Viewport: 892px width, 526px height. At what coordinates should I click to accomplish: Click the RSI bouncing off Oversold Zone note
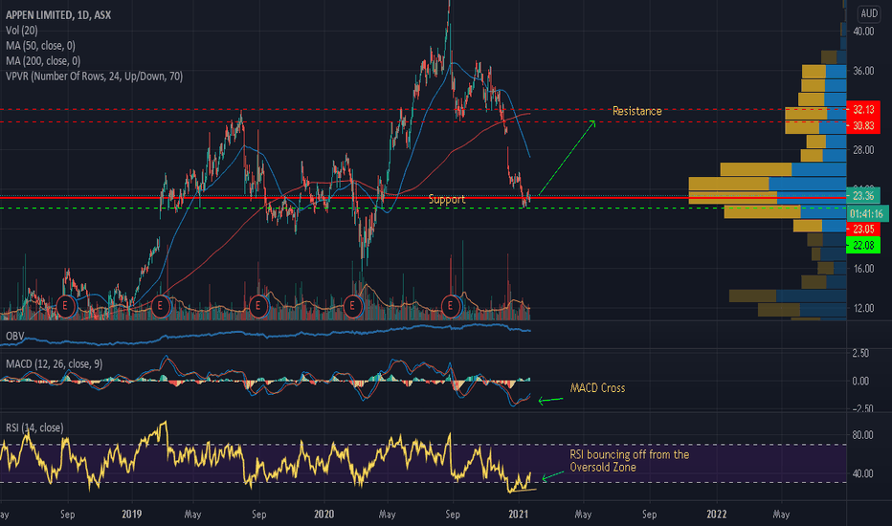tap(629, 461)
